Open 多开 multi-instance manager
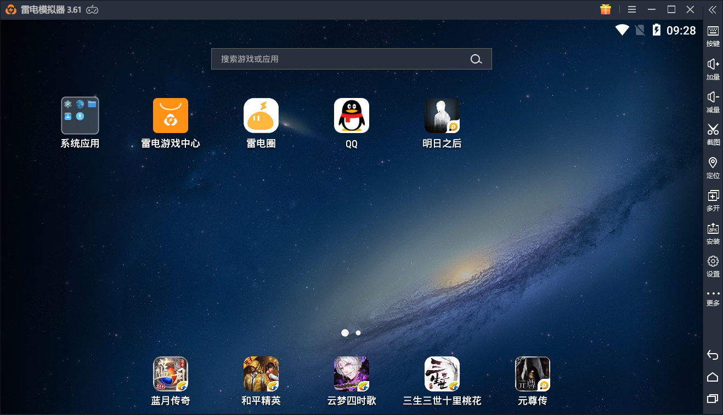Viewport: 723px width, 415px height. (713, 200)
